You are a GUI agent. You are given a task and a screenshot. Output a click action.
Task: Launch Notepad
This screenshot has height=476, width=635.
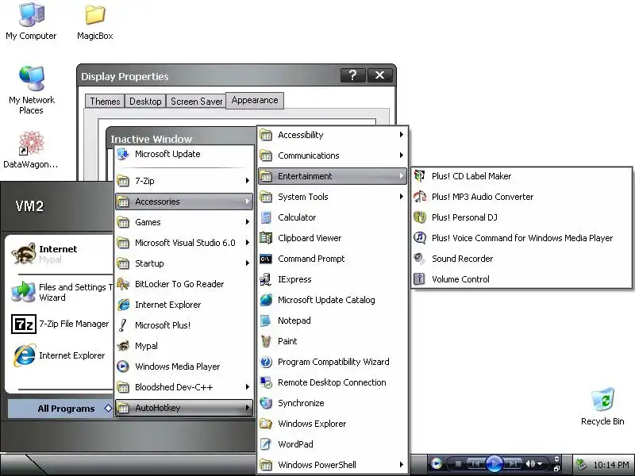coord(332,321)
